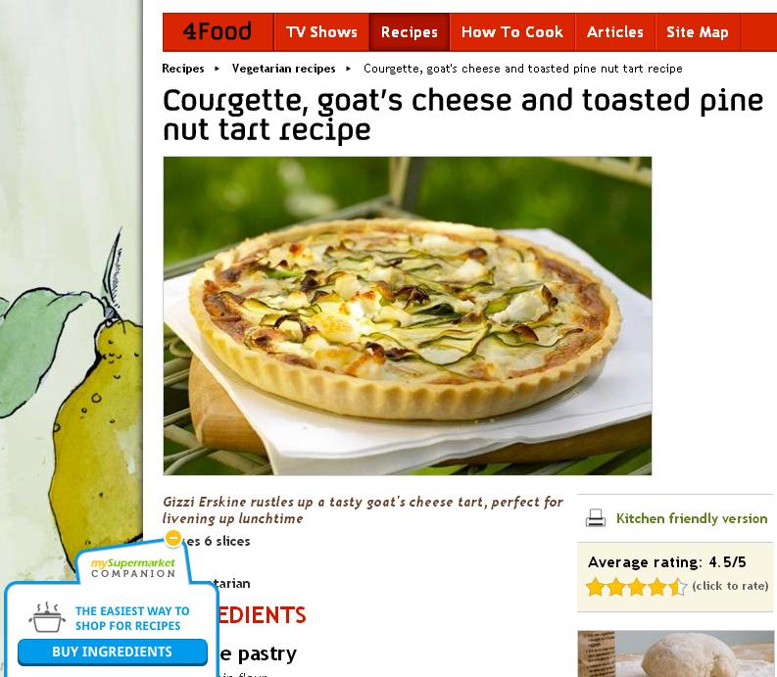Click the mySupermarket Companion logo
The image size is (777, 677).
pyautogui.click(x=133, y=568)
